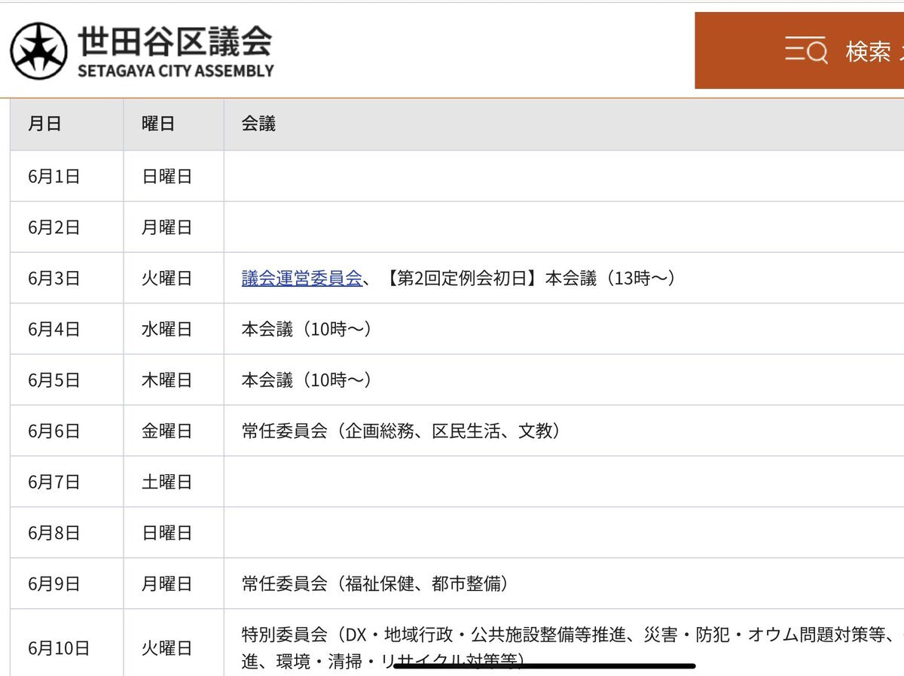Tap the home indicator bar at screen bottom
Image resolution: width=904 pixels, height=676 pixels.
545,665
